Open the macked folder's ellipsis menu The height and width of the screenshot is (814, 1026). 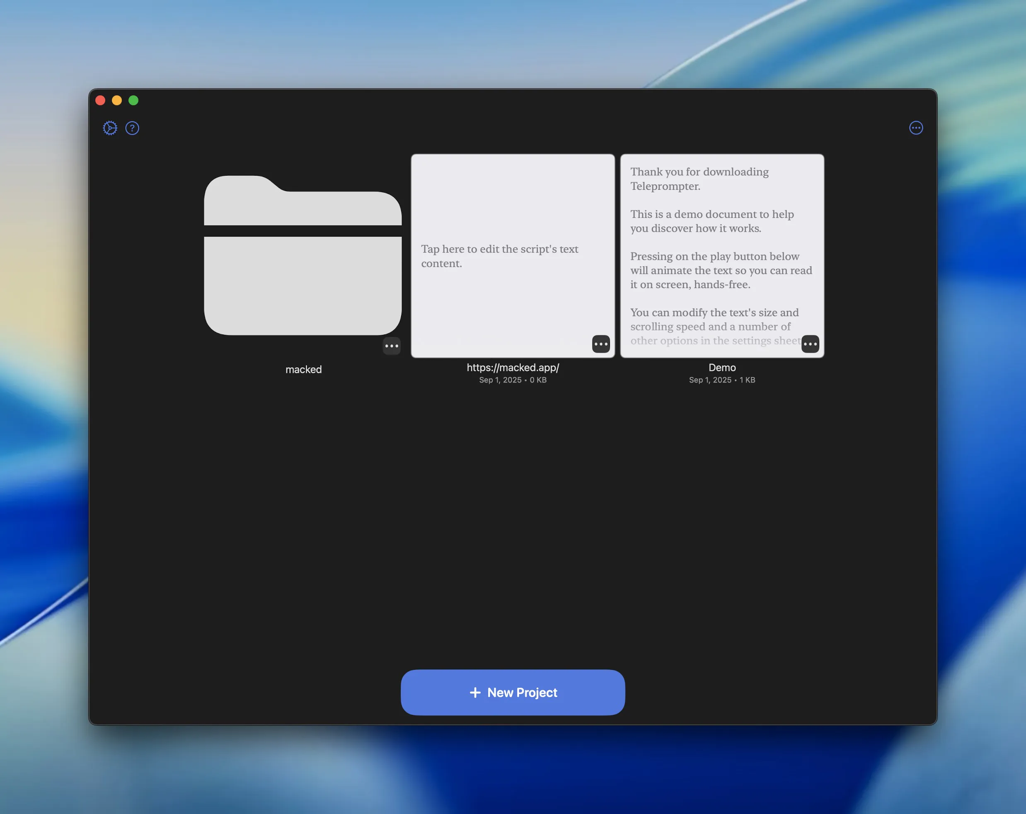[391, 346]
